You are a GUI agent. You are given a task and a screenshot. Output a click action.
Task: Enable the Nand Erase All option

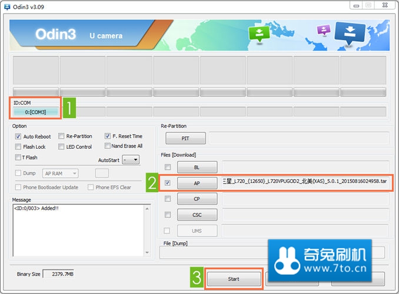[108, 146]
